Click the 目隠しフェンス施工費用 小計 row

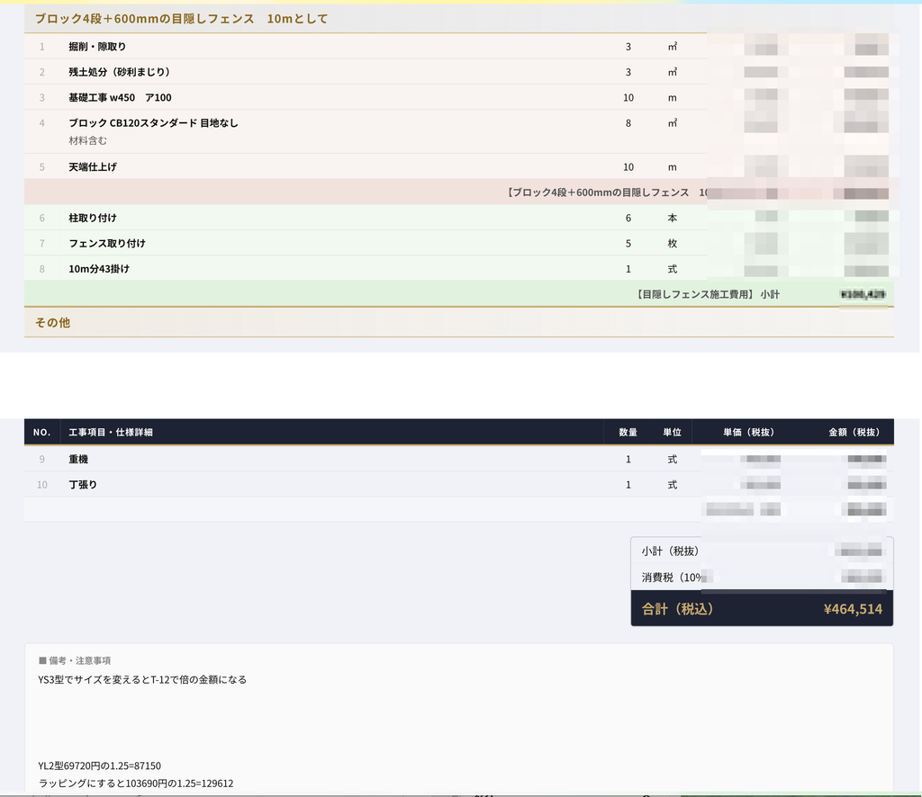(458, 293)
